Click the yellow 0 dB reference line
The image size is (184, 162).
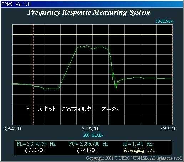92,35
